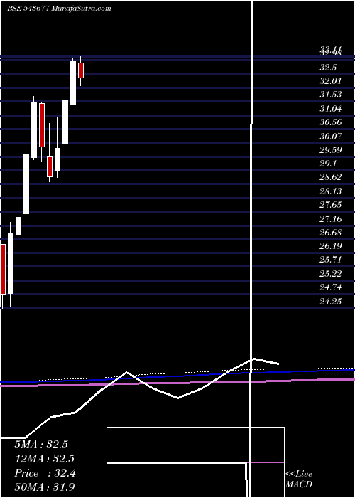Click the 'BSE 543677 MunafaSutra.com' title text
The width and height of the screenshot is (355, 498).
click(x=59, y=9)
